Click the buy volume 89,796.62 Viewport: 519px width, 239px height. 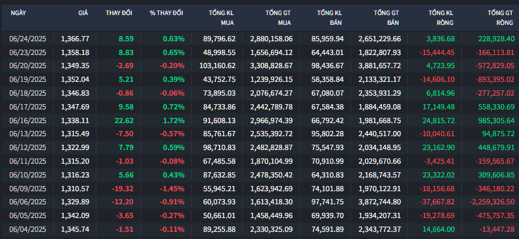point(219,39)
